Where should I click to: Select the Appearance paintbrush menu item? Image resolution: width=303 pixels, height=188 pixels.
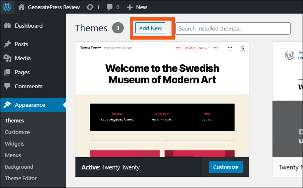tap(30, 105)
